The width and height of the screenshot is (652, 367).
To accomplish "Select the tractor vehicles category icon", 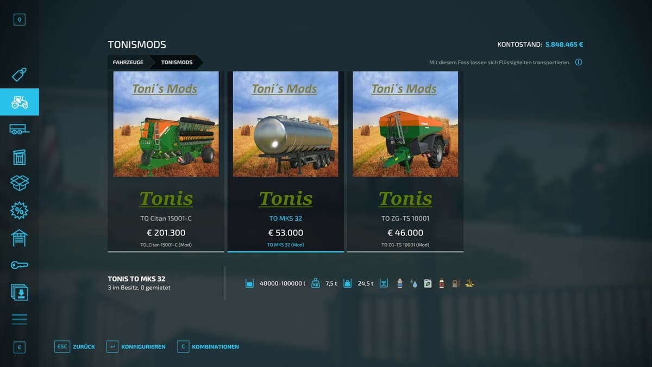I will click(20, 102).
